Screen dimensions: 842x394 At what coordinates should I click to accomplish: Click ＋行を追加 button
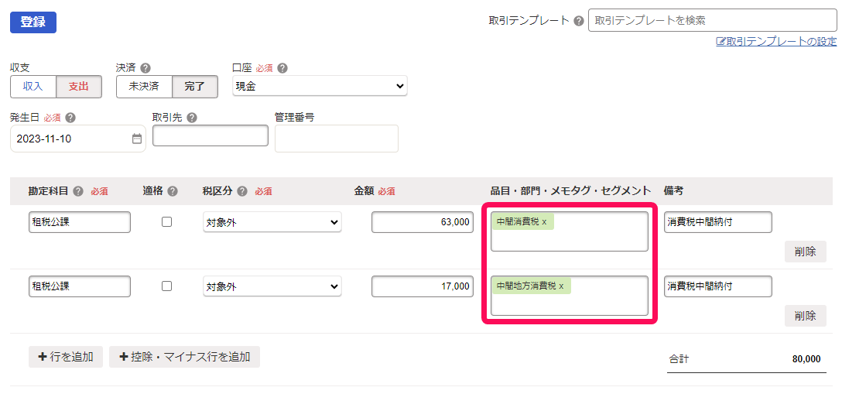tap(66, 357)
